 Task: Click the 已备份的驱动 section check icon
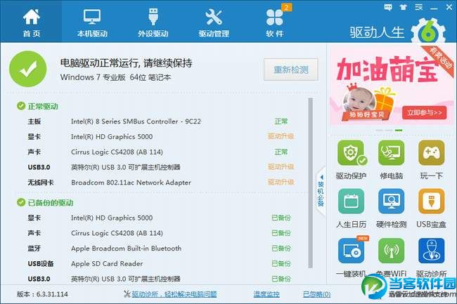21,202
